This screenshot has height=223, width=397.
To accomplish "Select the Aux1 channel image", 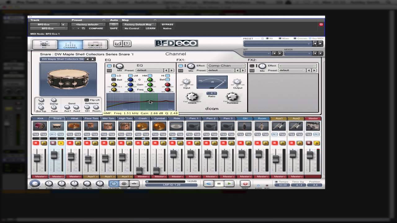I will pyautogui.click(x=279, y=126).
